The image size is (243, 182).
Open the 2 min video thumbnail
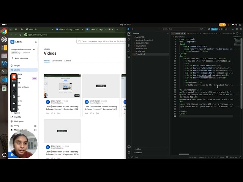(62, 86)
